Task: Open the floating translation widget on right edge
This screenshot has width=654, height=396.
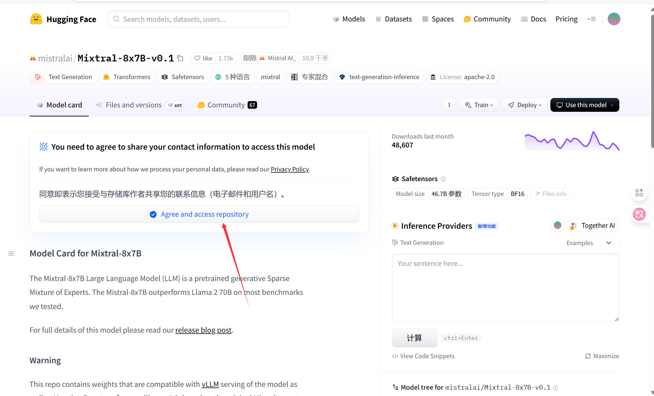Action: click(640, 214)
